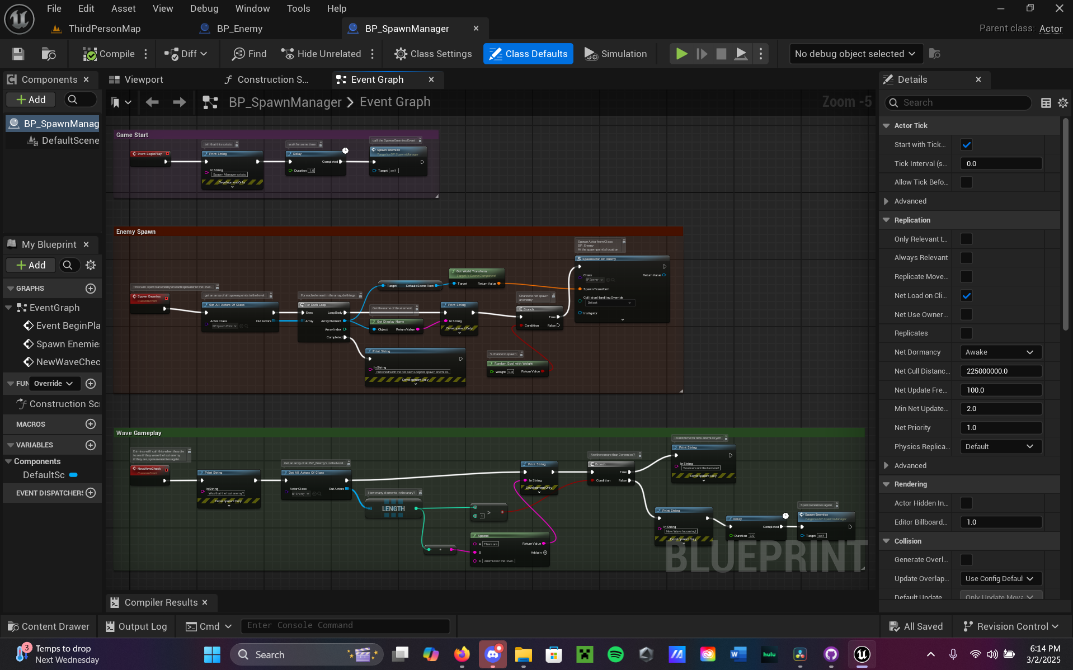Viewport: 1073px width, 670px height.
Task: Toggle Allow Tick Before Begin Play checkbox
Action: point(966,182)
